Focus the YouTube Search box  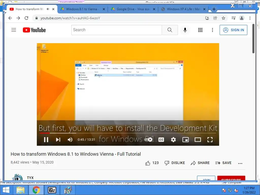(117, 30)
